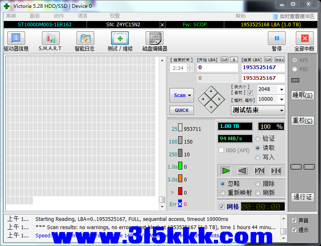This screenshot has width=321, height=246.
Task: Click the backward scan arrow button
Action: [242, 171]
